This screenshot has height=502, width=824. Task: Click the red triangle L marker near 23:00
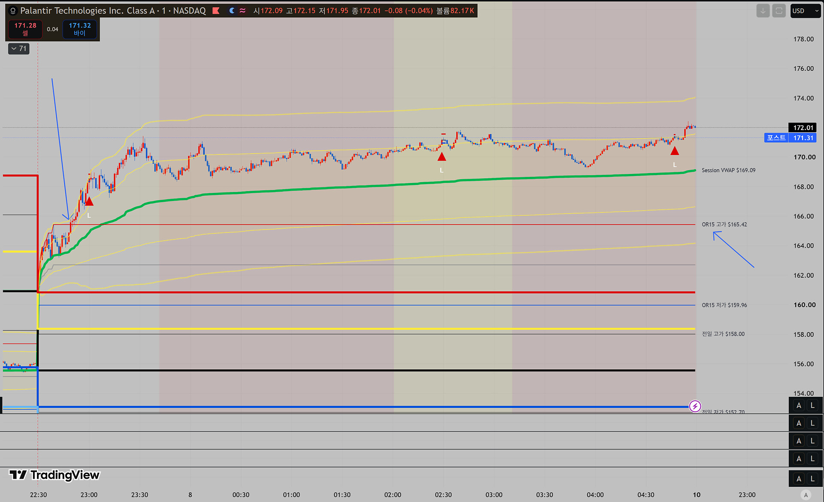point(89,201)
